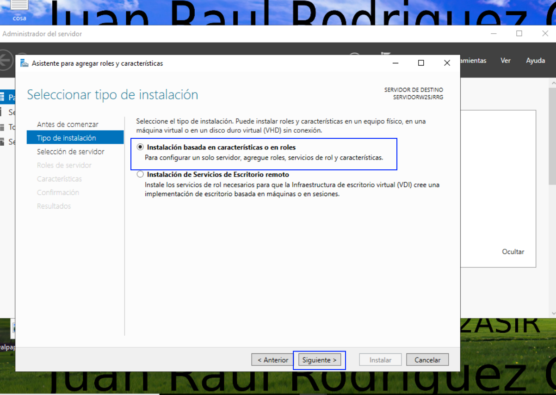Screen dimensions: 556x395
Task: Select the Servidor local sidebar icon
Action: [2, 112]
